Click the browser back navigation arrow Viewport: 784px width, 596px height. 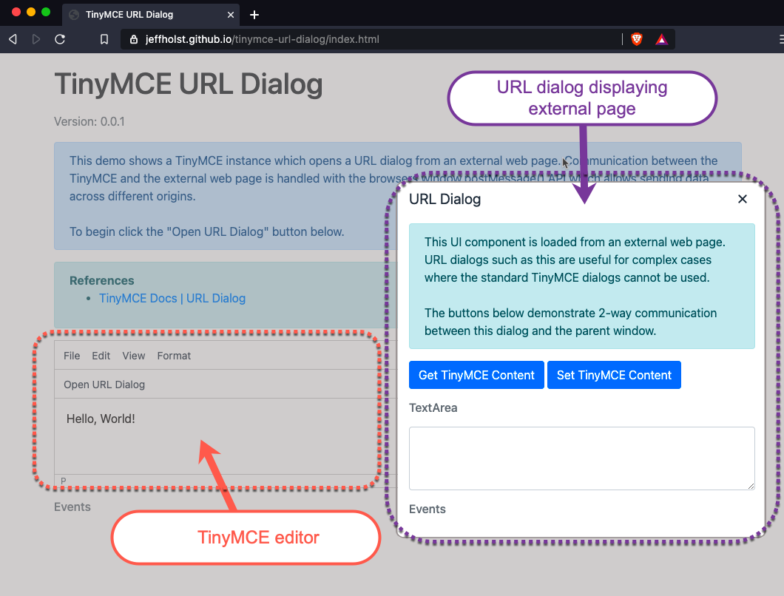coord(12,39)
